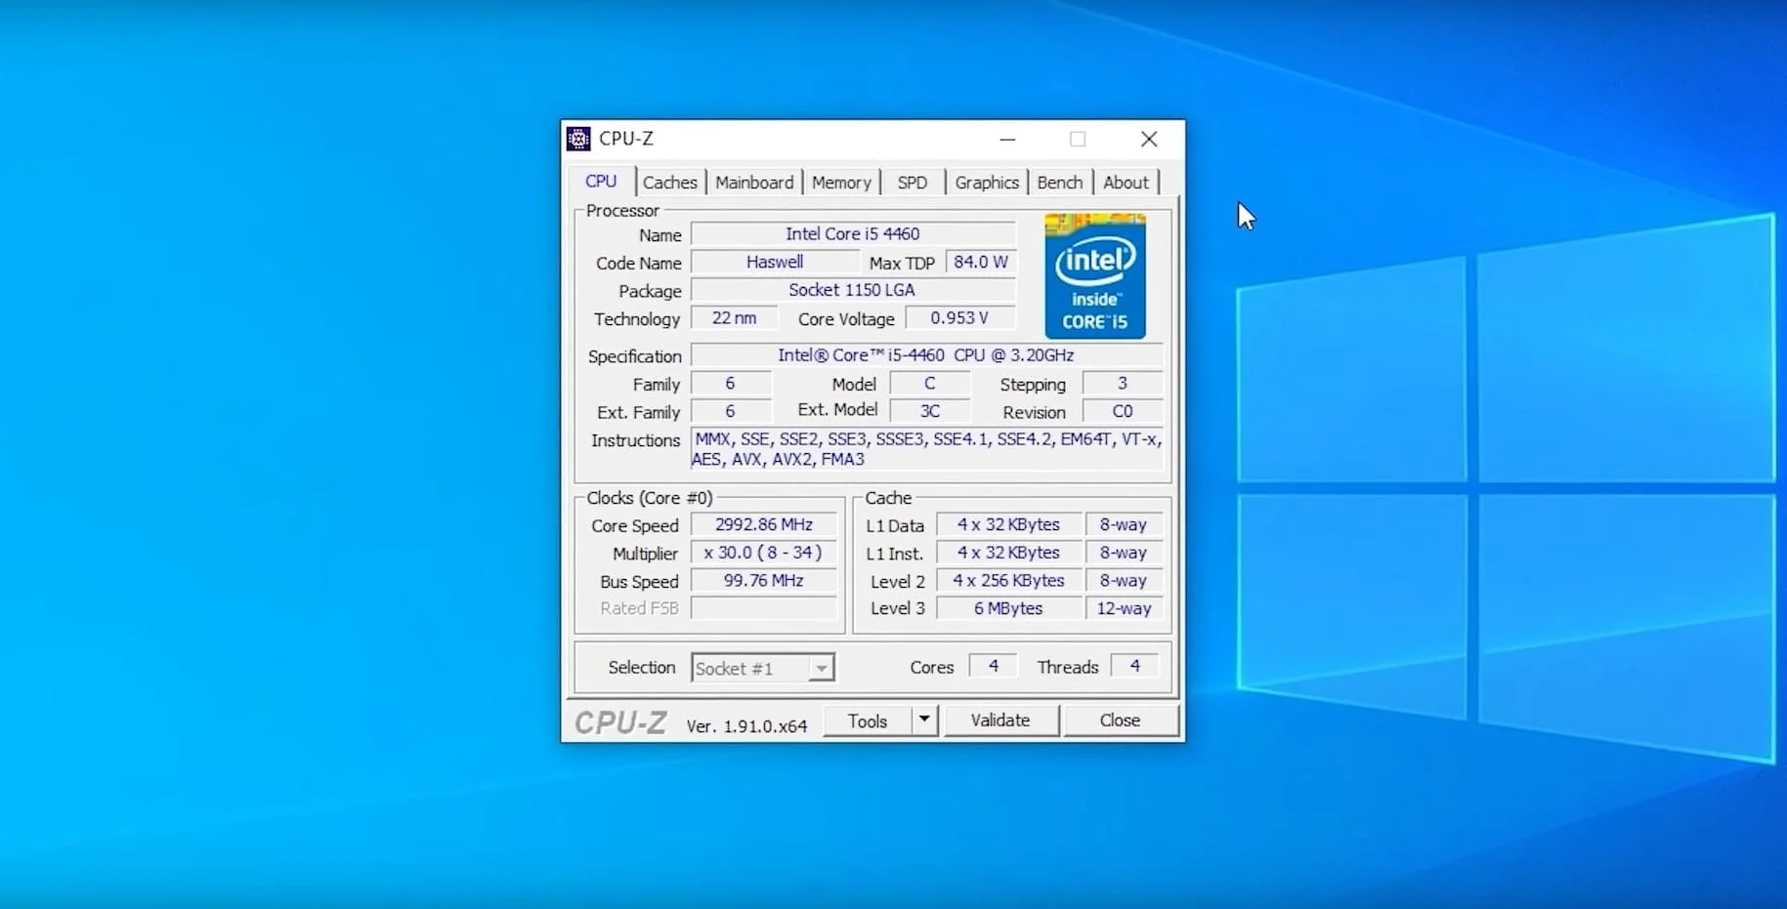Click the Level 3 size 6 MBytes

(x=1008, y=608)
